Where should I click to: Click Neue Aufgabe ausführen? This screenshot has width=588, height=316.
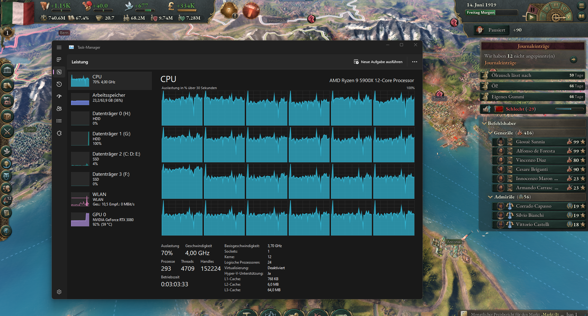point(378,62)
